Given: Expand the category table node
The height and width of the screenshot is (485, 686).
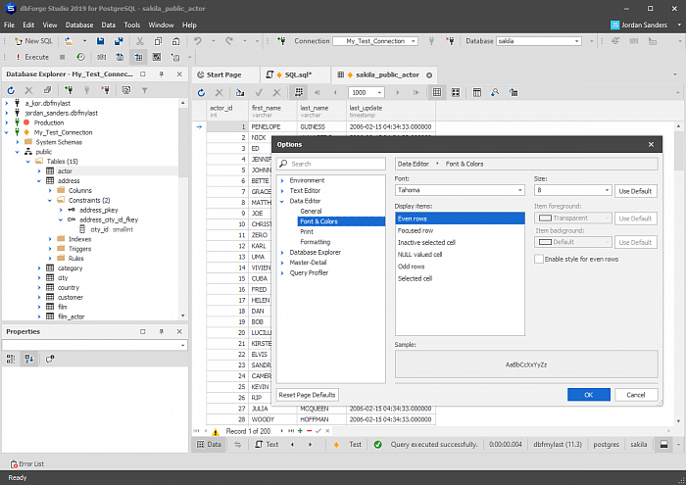Looking at the screenshot, I should [39, 268].
